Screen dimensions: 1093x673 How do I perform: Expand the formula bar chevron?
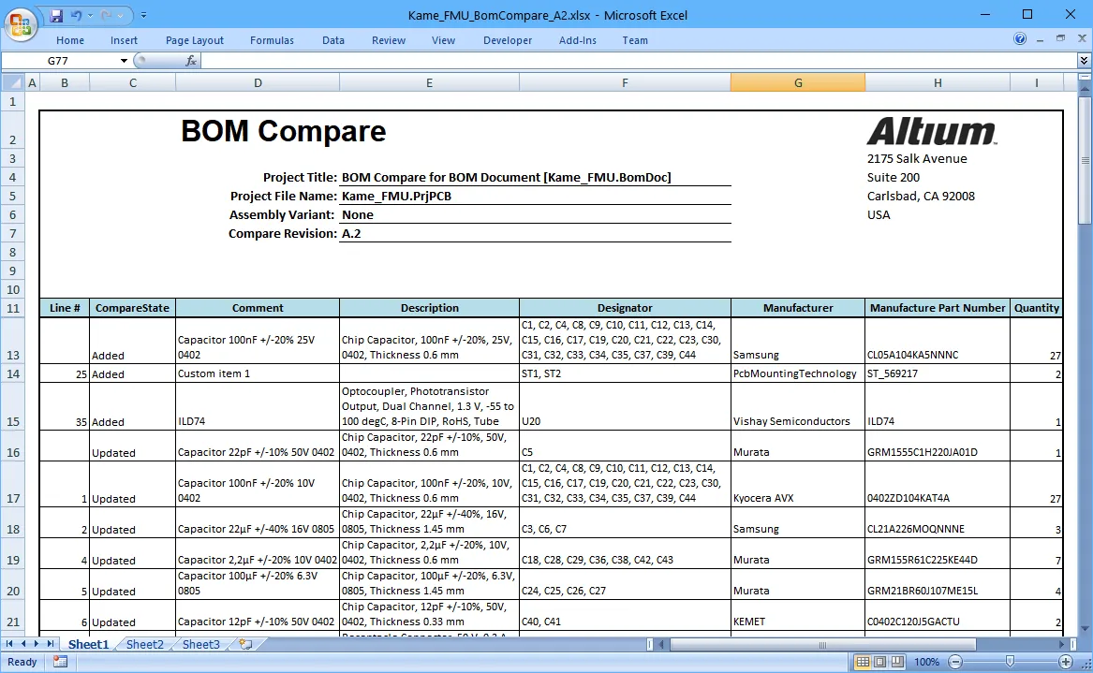point(1084,61)
